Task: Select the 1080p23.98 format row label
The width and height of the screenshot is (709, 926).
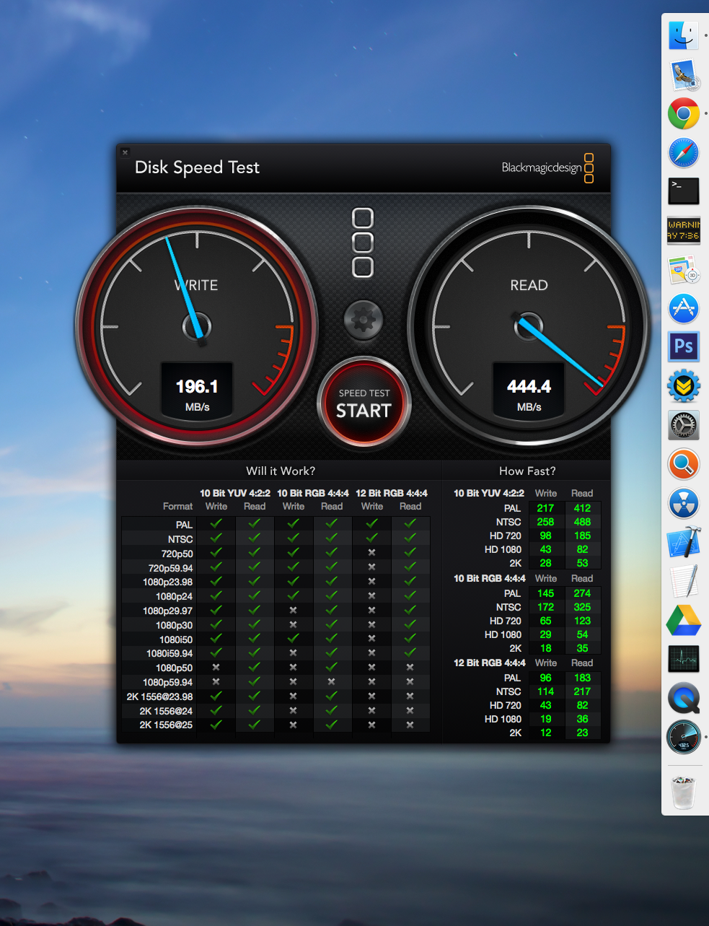Action: (167, 582)
